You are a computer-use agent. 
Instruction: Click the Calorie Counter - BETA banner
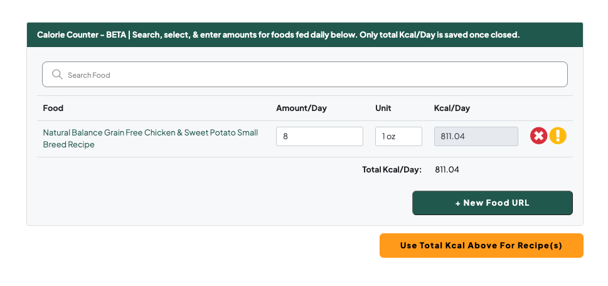click(305, 35)
